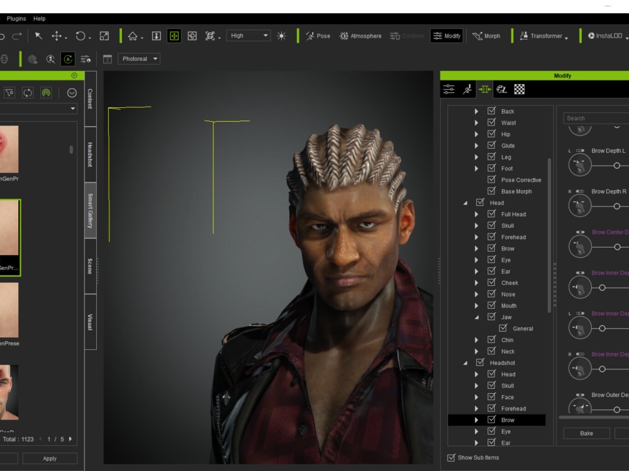
Task: Open the material palette tab in Modify
Action: click(502, 89)
